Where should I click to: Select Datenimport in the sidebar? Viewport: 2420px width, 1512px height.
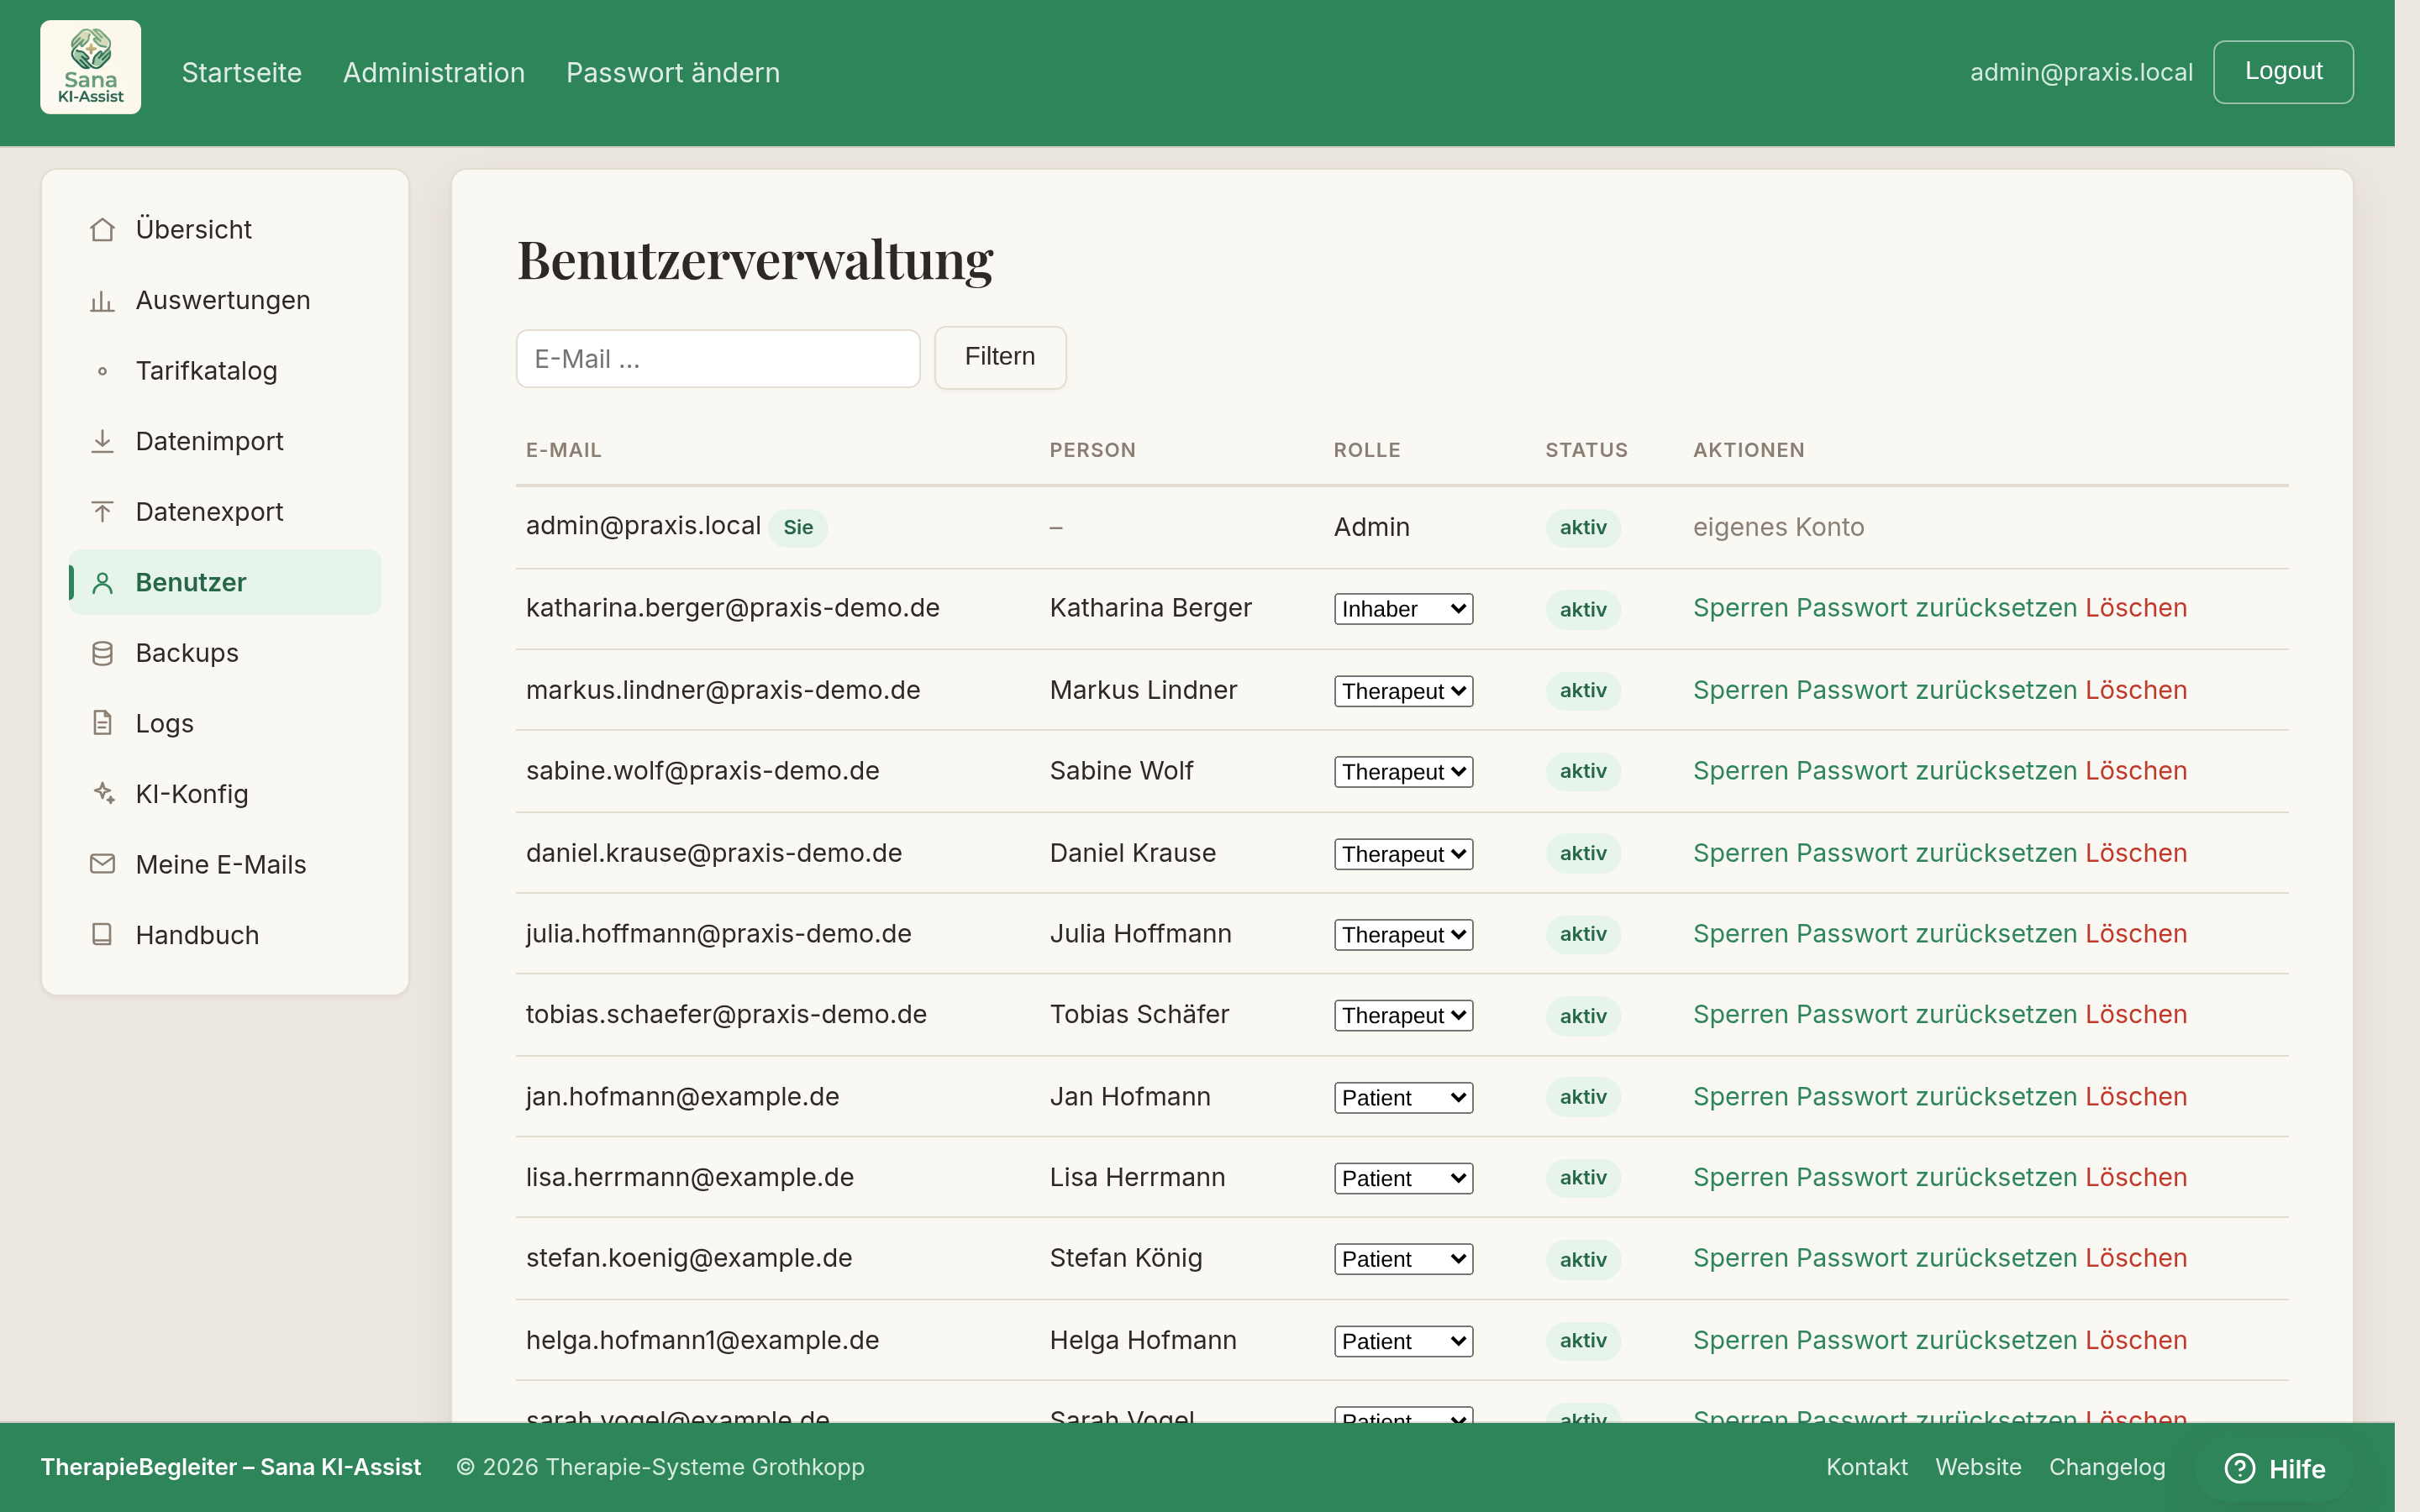(x=225, y=441)
